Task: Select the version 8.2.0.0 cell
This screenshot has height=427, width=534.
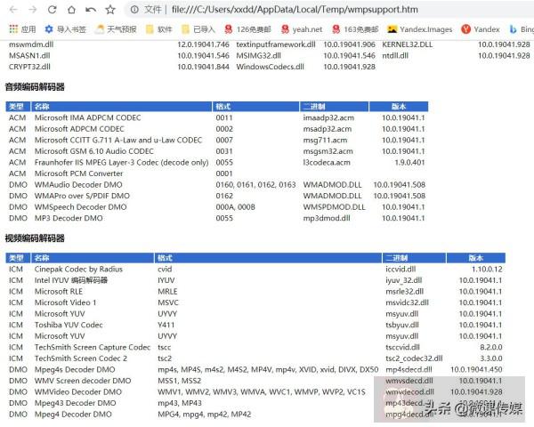Action: tap(490, 347)
